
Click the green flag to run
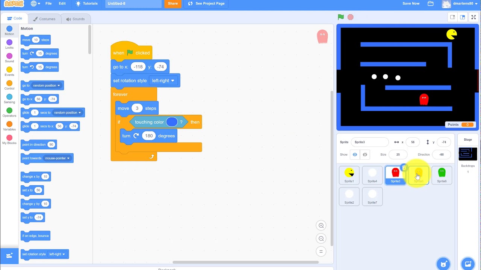click(x=340, y=17)
